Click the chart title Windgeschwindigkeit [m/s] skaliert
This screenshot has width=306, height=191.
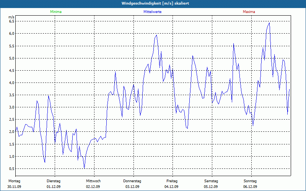(155, 3)
